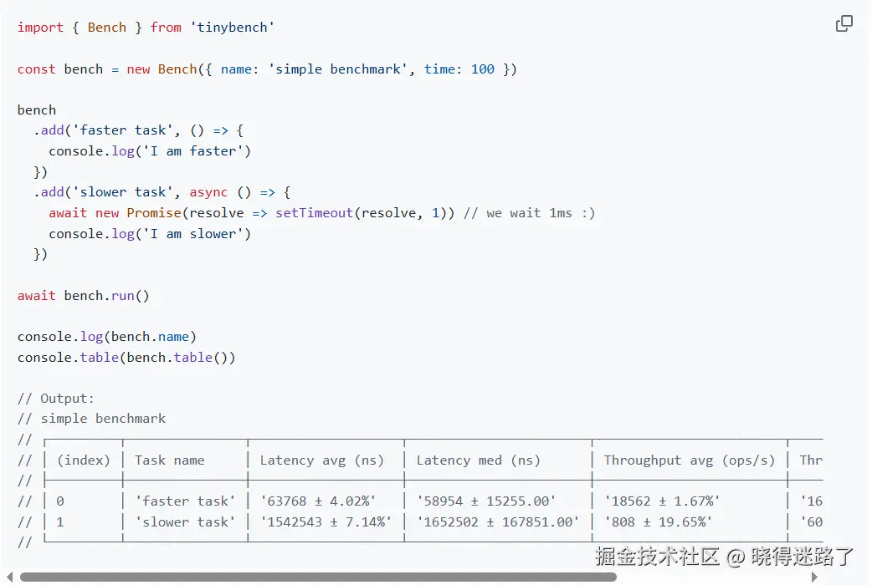Image resolution: width=872 pixels, height=585 pixels.
Task: Click the 'tinybench' import string
Action: pos(232,28)
